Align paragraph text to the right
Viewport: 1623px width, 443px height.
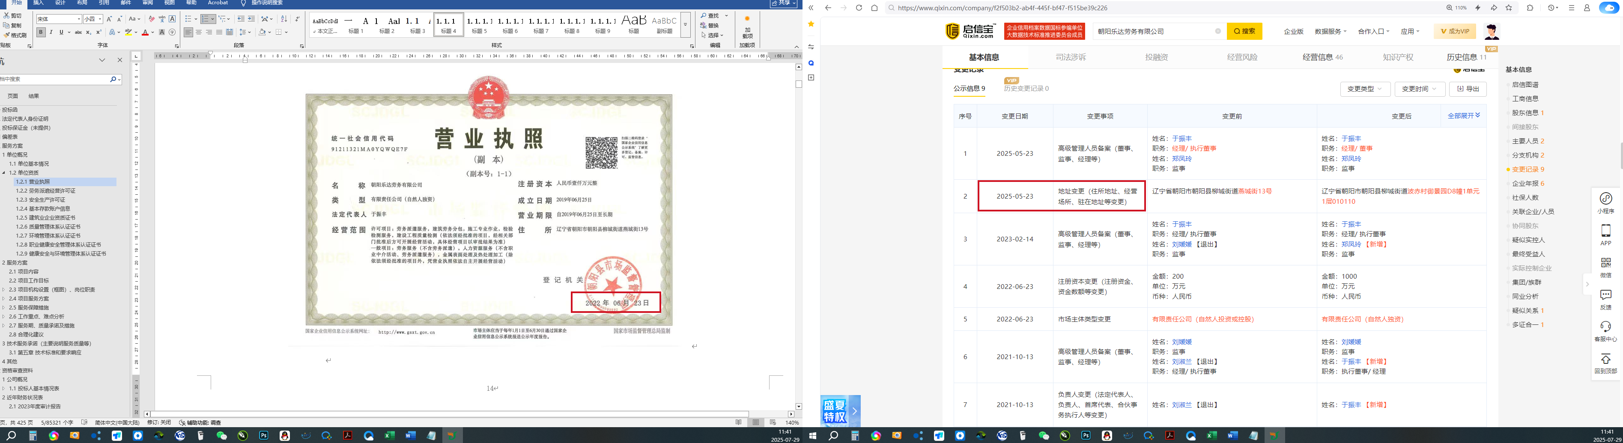(209, 32)
